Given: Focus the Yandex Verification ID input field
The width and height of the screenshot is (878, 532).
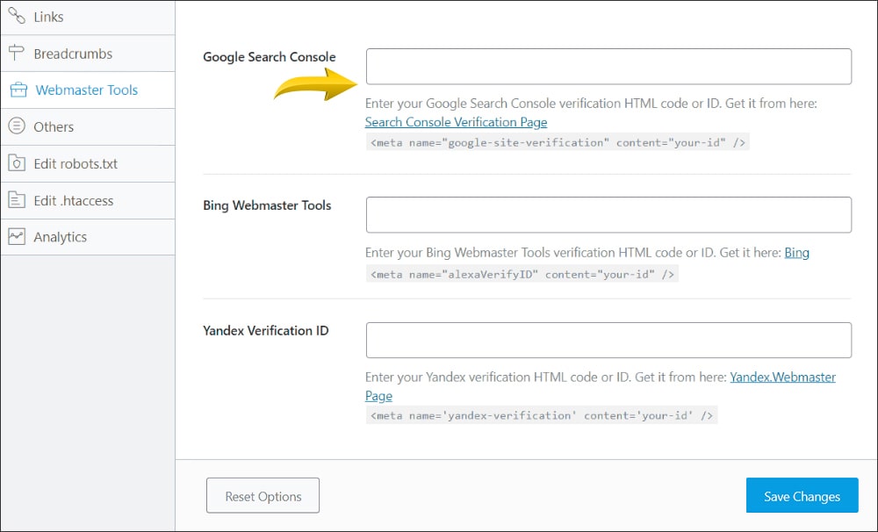Looking at the screenshot, I should click(x=608, y=340).
